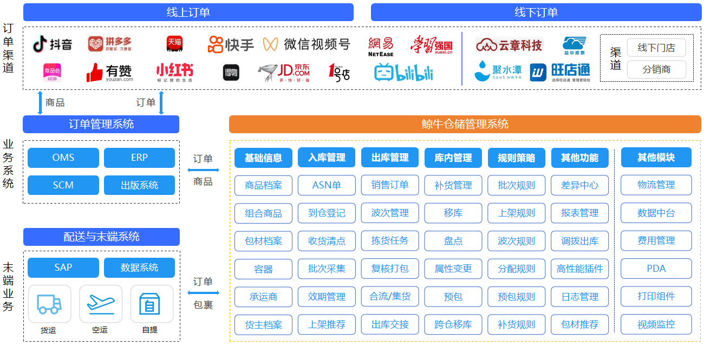Click the 线下门店 channel button
This screenshot has width=704, height=346.
[x=656, y=48]
